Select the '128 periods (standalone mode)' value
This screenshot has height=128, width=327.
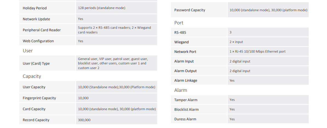point(102,8)
